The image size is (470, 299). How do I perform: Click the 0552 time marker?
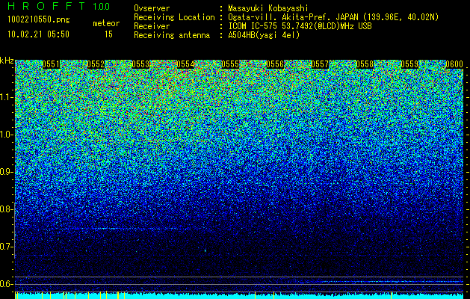[96, 64]
